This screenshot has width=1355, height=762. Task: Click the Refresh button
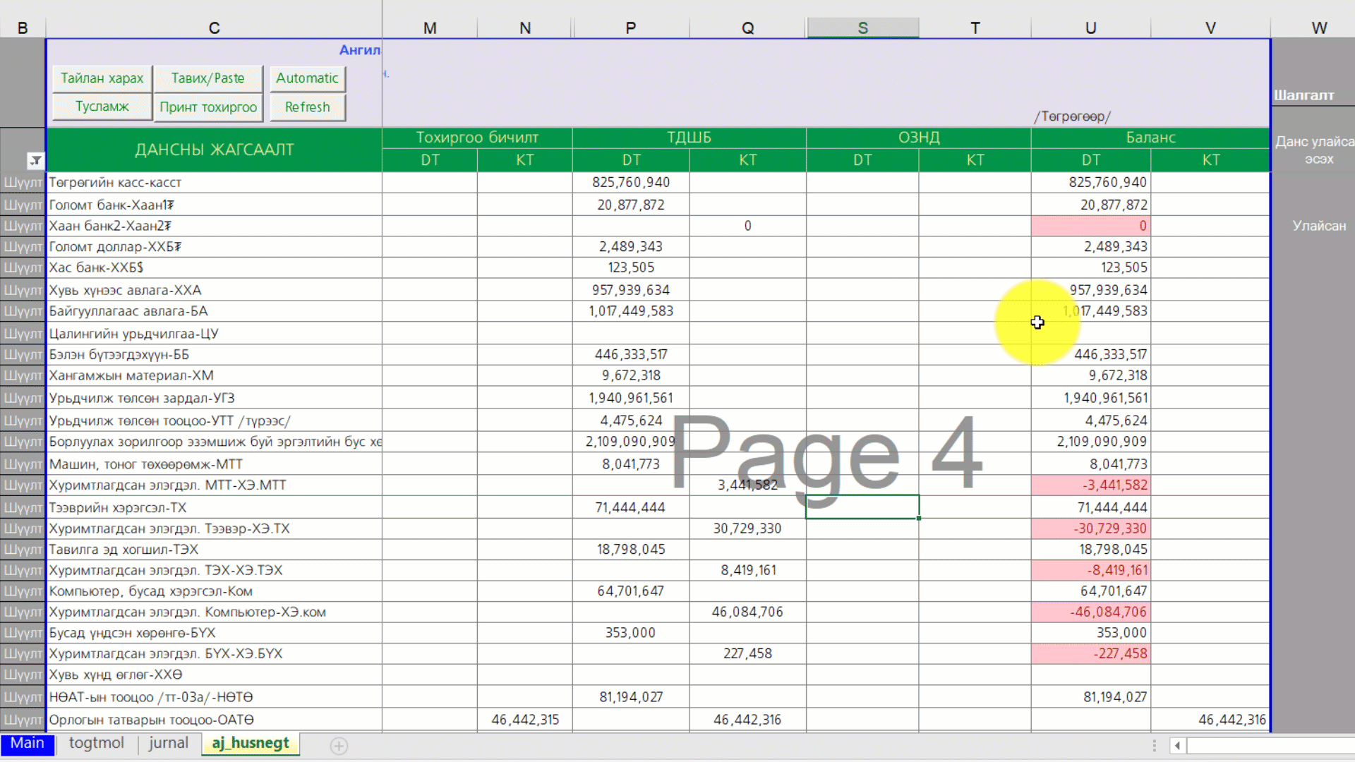coord(307,107)
